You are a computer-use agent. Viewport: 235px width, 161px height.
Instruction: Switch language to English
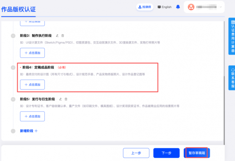[164, 7]
